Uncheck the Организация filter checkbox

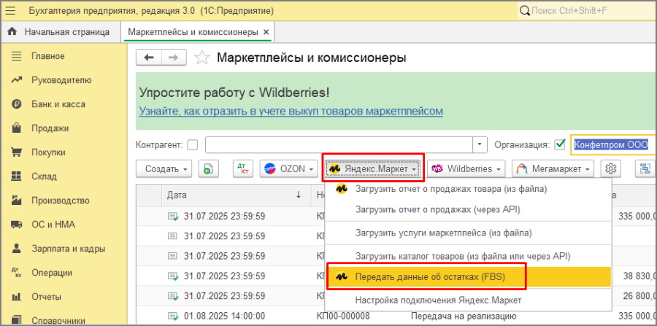coord(559,145)
